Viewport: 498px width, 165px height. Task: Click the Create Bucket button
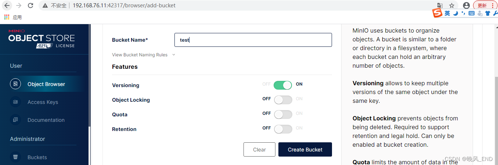pyautogui.click(x=305, y=150)
